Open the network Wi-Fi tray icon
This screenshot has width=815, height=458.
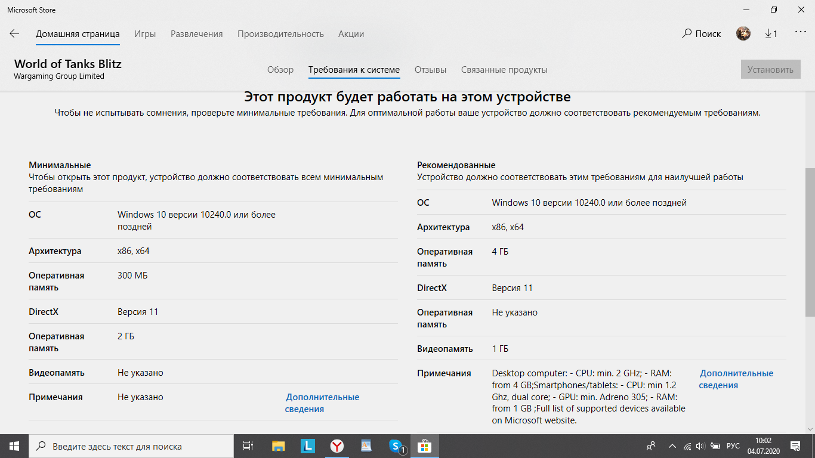[687, 446]
